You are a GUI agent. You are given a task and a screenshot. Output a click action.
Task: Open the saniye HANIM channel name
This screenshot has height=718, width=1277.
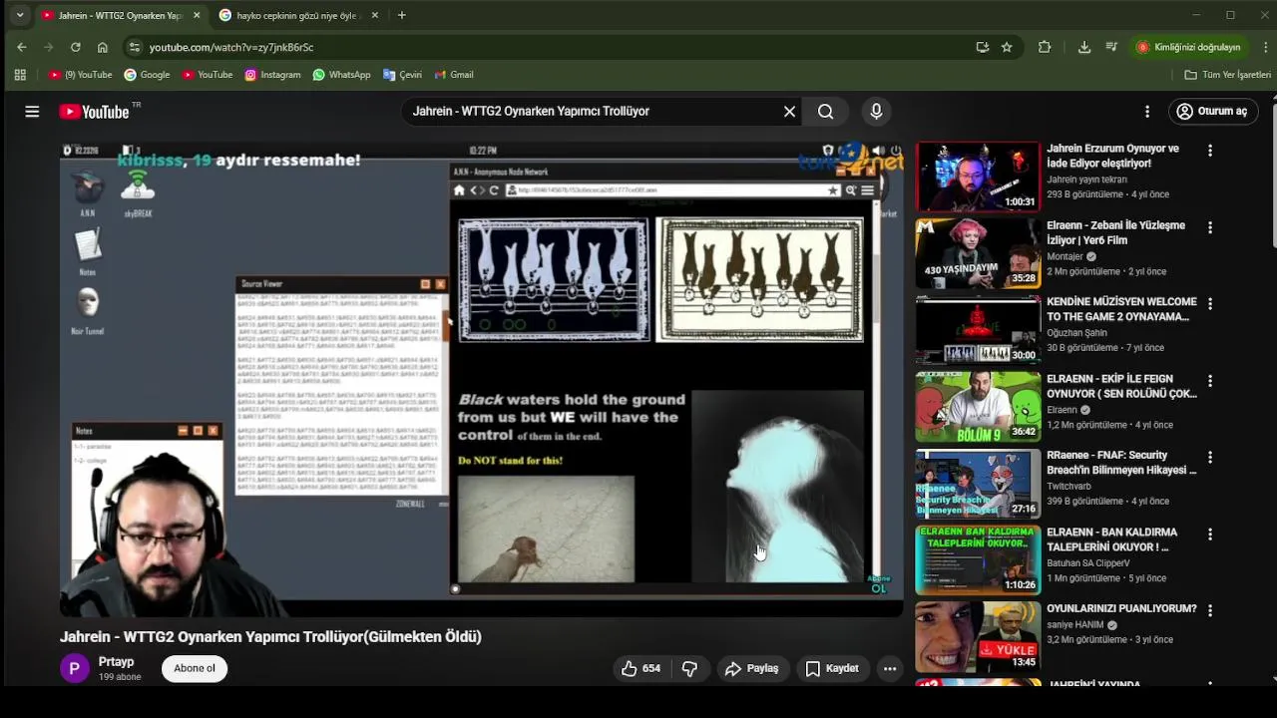click(1075, 625)
